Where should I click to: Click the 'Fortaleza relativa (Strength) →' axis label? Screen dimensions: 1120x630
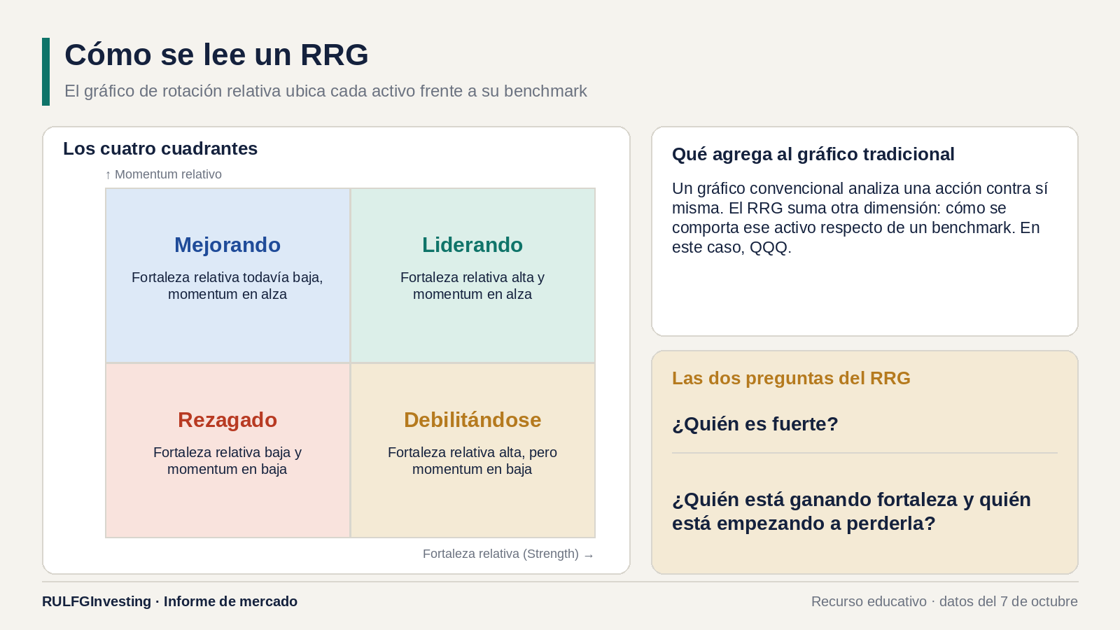click(509, 554)
